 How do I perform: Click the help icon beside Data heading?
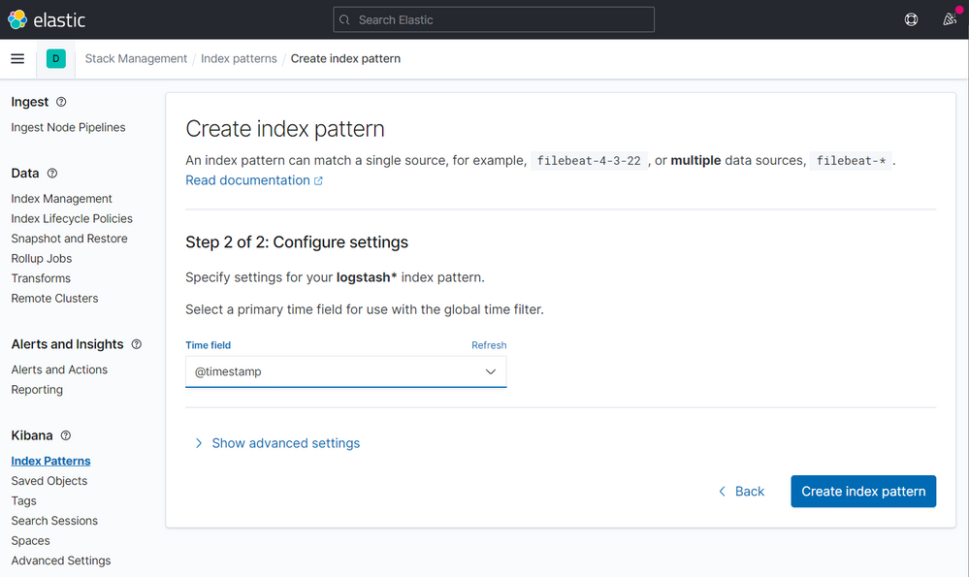tap(52, 174)
